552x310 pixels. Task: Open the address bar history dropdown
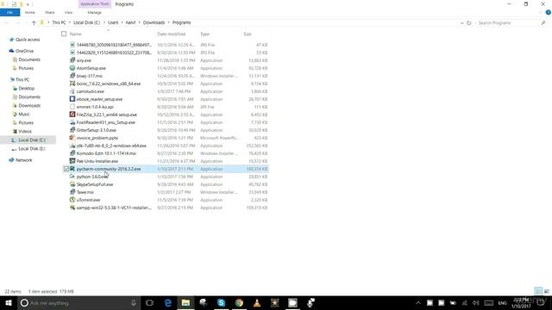(x=462, y=23)
